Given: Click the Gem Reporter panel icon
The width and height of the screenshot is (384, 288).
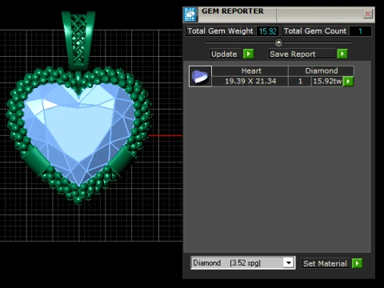Looking at the screenshot, I should tap(190, 14).
